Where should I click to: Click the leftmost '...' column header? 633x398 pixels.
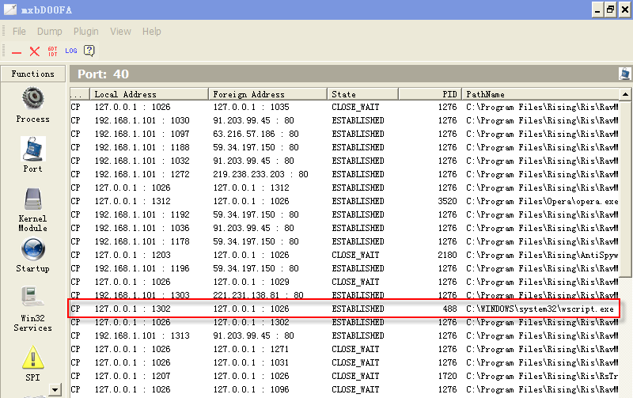tap(80, 94)
